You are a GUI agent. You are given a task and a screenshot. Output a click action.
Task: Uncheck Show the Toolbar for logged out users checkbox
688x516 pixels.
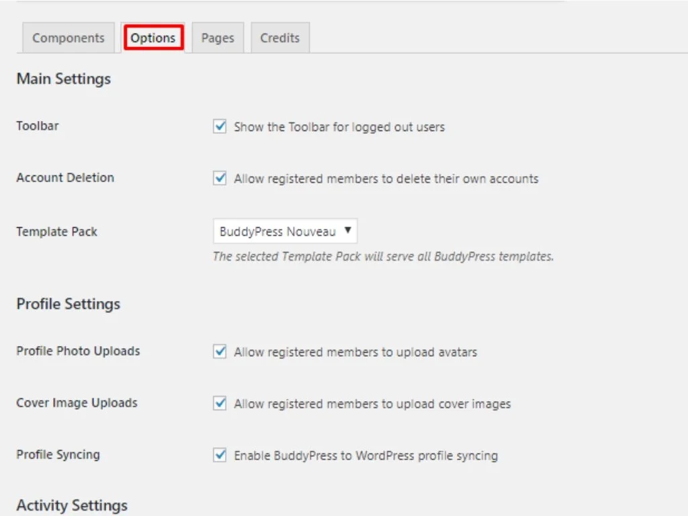pyautogui.click(x=220, y=126)
